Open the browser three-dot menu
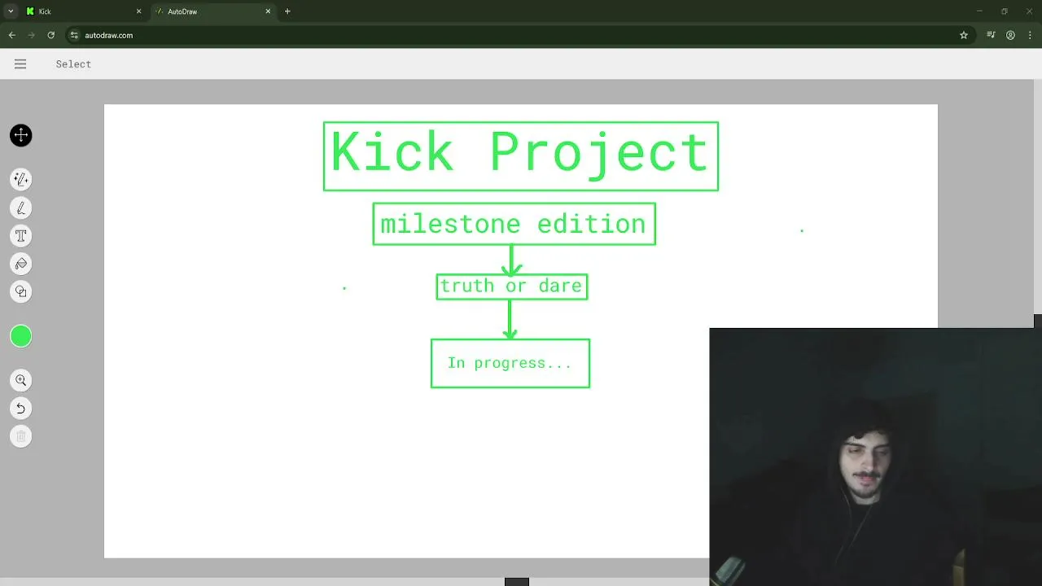 1030,35
